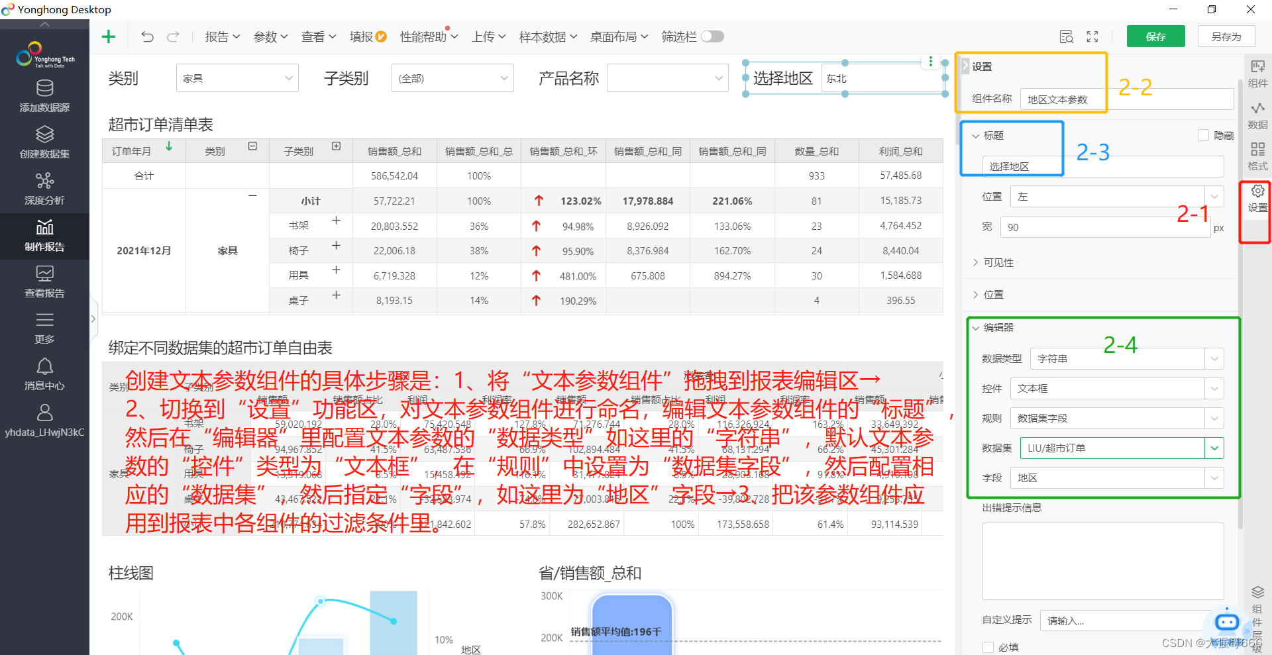Open the 查看 menu
The height and width of the screenshot is (655, 1272).
(319, 36)
